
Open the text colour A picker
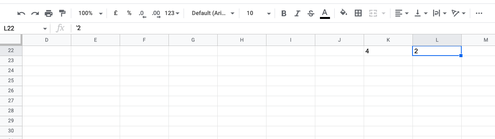tap(325, 14)
